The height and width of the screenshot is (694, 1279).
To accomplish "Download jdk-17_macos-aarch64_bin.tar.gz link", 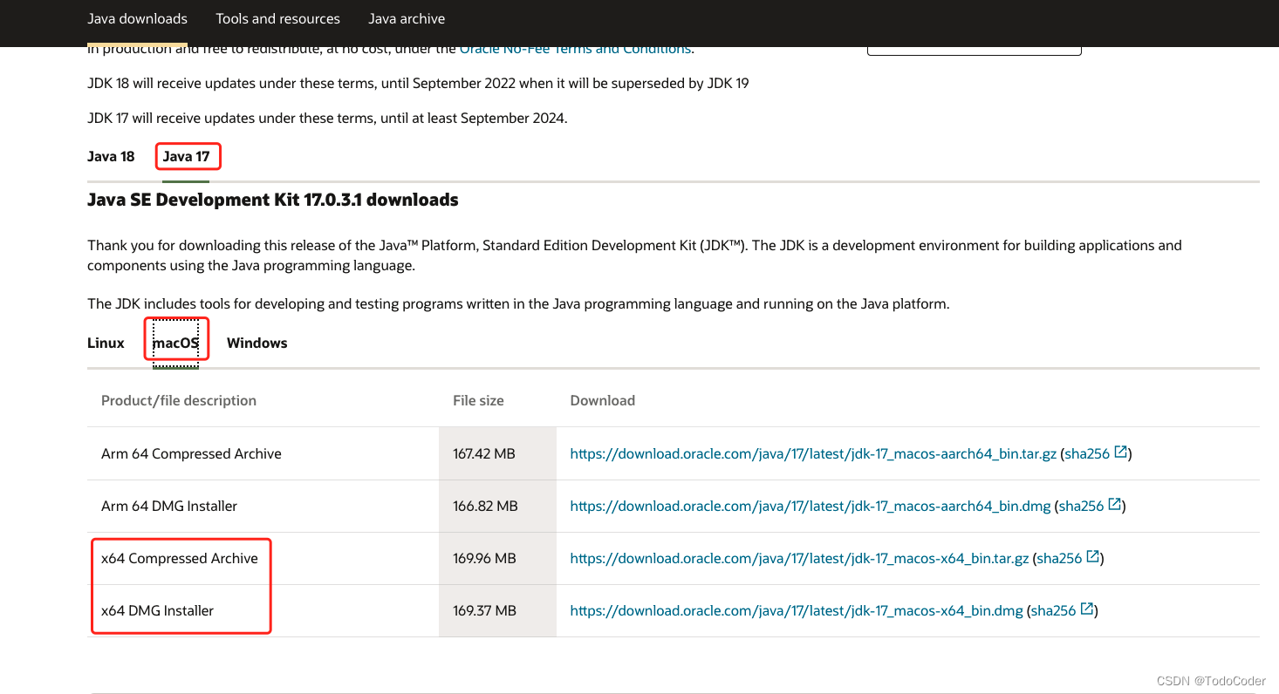I will tap(813, 454).
